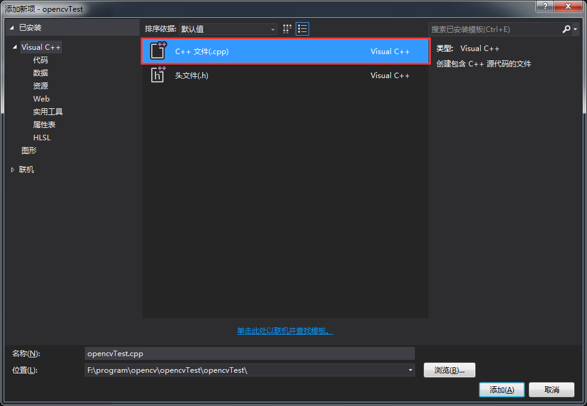Click the search installed templates box

(495, 29)
